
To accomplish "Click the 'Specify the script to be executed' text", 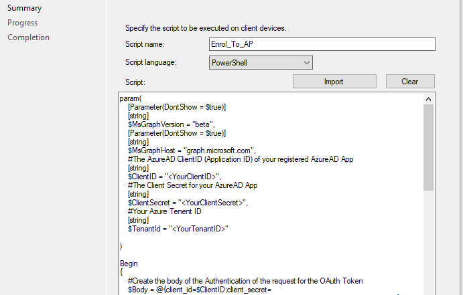I will pyautogui.click(x=206, y=28).
